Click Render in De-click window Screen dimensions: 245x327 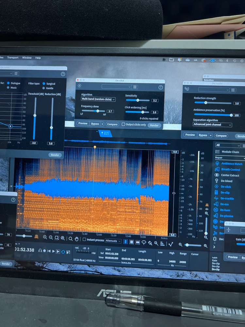point(154,125)
